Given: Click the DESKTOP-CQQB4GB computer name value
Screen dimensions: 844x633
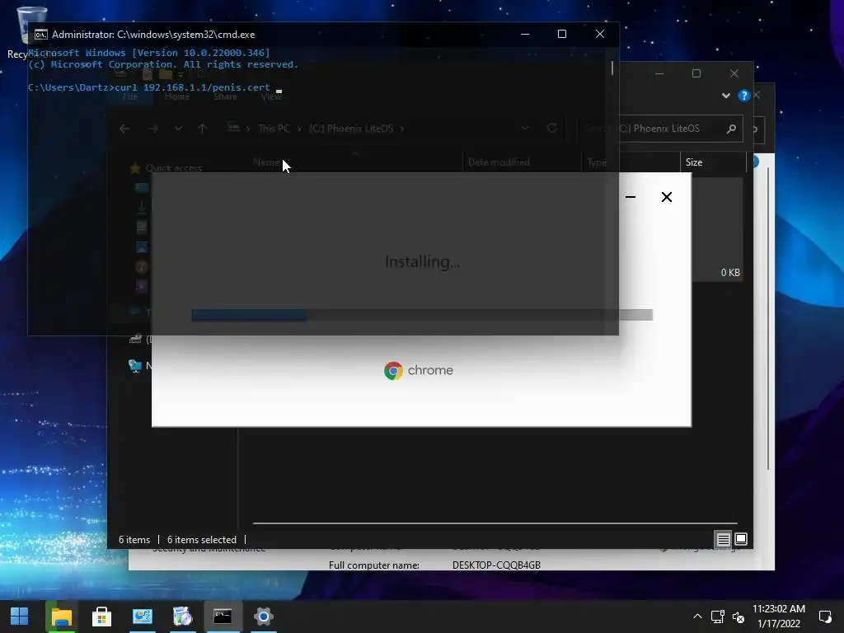Looking at the screenshot, I should coord(496,565).
